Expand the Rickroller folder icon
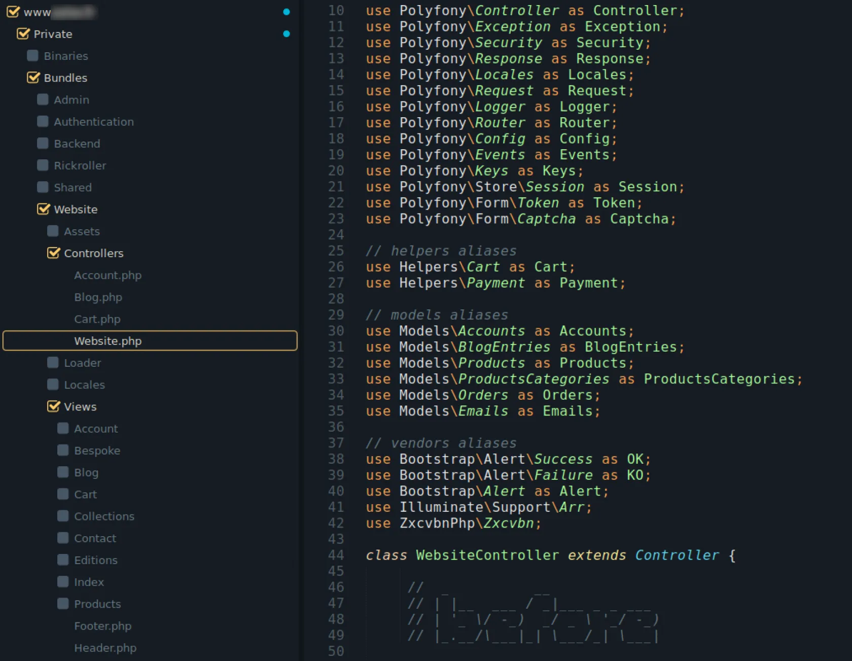This screenshot has width=852, height=661. pos(43,165)
